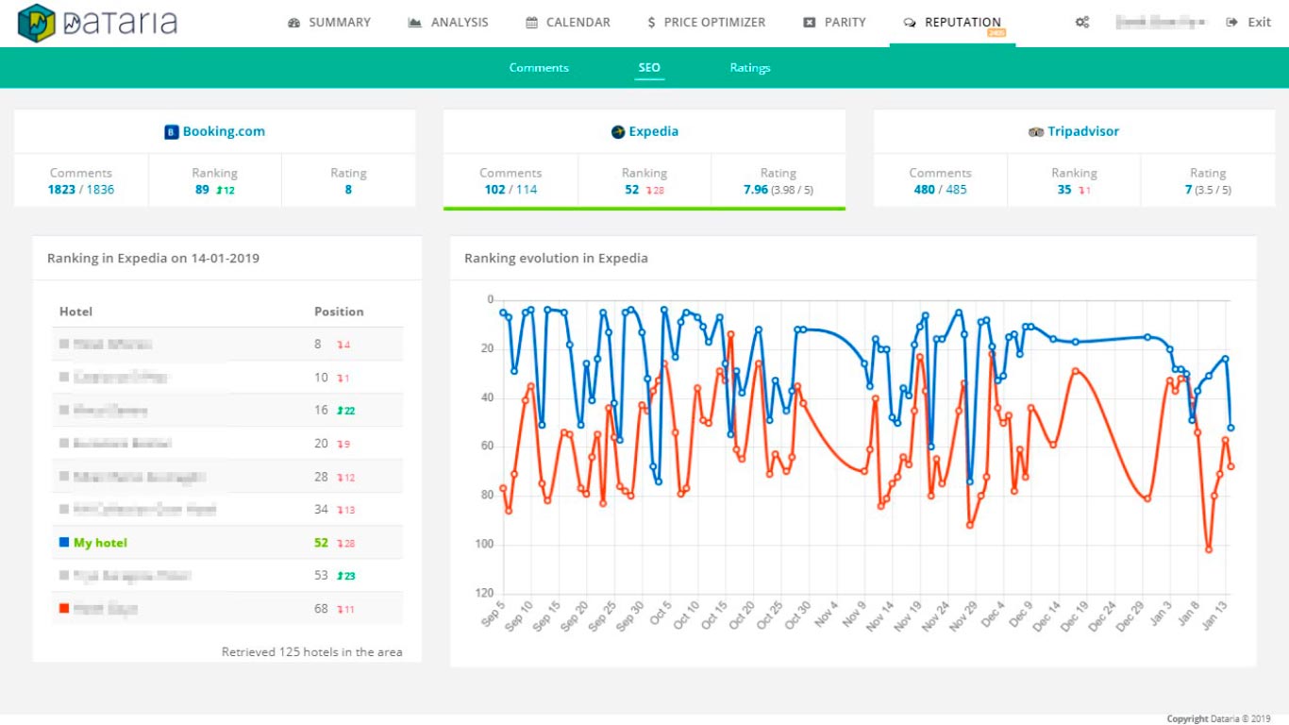The width and height of the screenshot is (1289, 725).
Task: Click Expedia rating value 7.96
Action: pos(756,190)
